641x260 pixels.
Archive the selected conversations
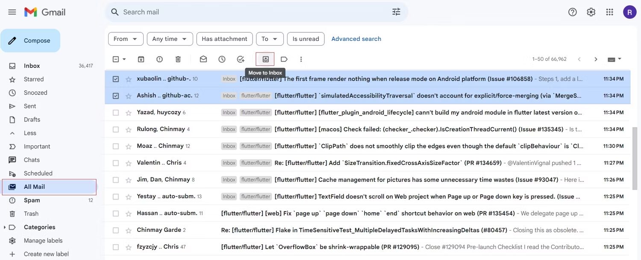point(141,59)
